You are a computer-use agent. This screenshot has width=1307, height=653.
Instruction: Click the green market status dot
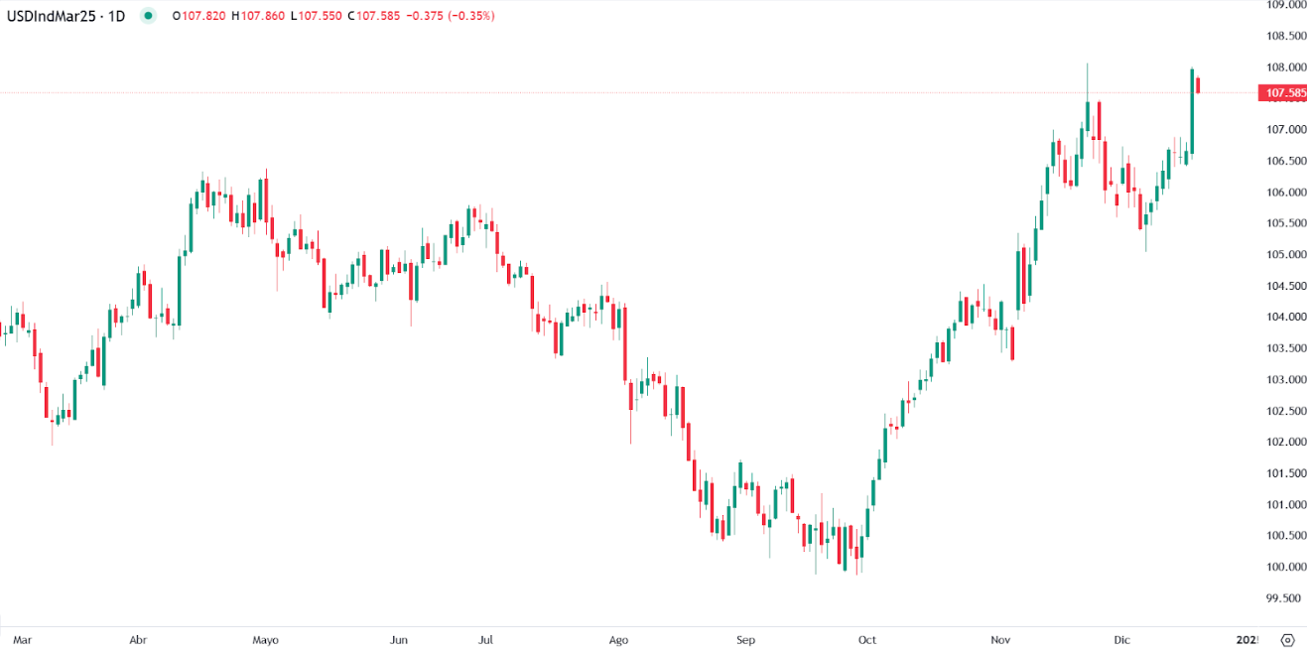tap(148, 16)
